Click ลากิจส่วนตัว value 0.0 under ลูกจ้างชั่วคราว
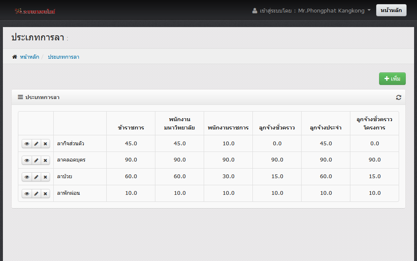Image resolution: width=417 pixels, height=261 pixels. pos(277,144)
